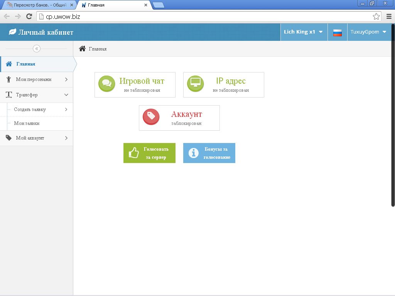Collapse the Трансфер sidebar section
Viewport: 395px width, 296px height.
(37, 95)
